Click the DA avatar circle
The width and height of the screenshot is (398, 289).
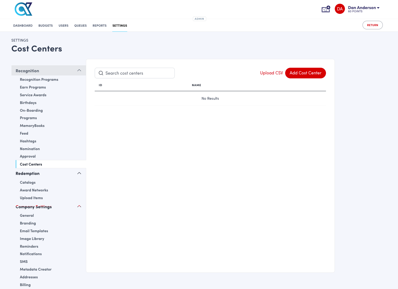point(340,9)
